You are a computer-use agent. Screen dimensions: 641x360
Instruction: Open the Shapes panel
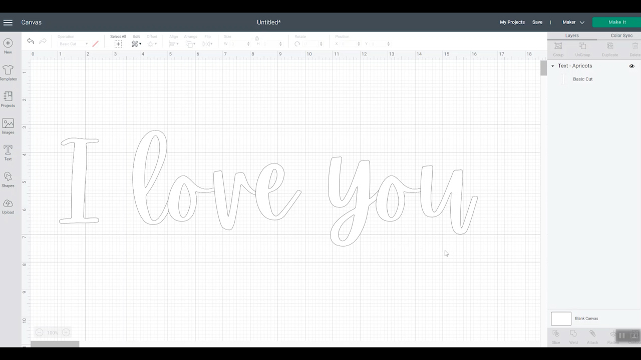pos(8,180)
